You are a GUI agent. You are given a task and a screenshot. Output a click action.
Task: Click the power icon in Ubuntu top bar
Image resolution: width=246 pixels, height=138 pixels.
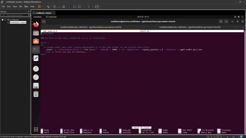243,17
